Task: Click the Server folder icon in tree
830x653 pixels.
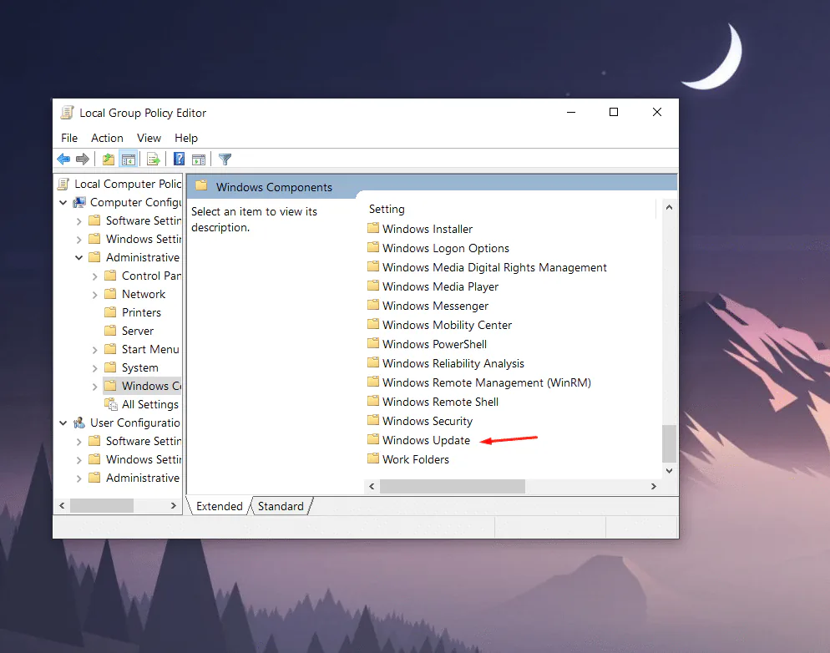Action: click(110, 330)
